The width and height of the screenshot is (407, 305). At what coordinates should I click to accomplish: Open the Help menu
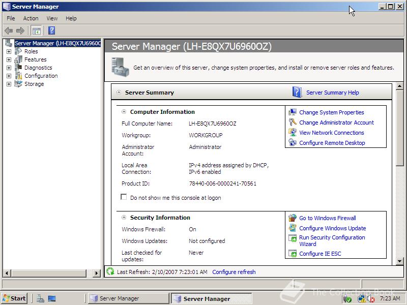(x=71, y=18)
